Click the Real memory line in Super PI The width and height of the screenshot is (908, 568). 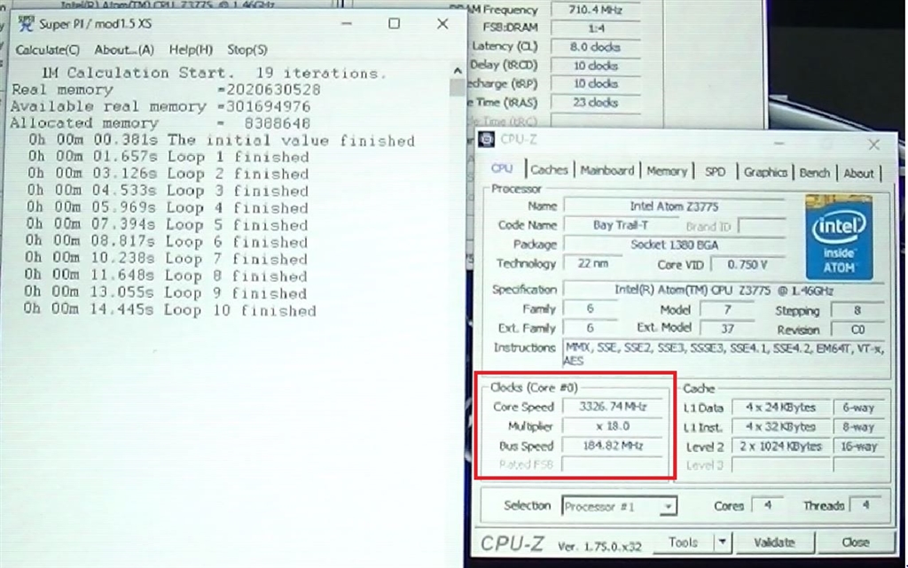point(166,89)
